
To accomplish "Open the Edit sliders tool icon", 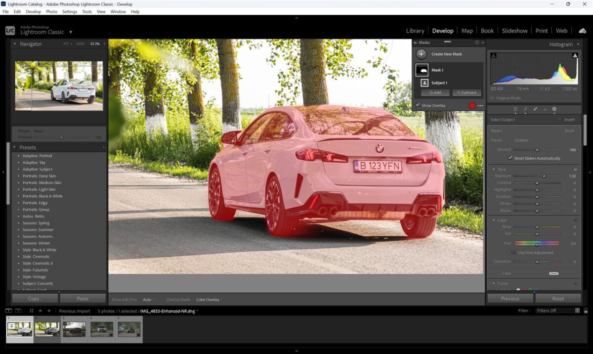I will point(515,109).
